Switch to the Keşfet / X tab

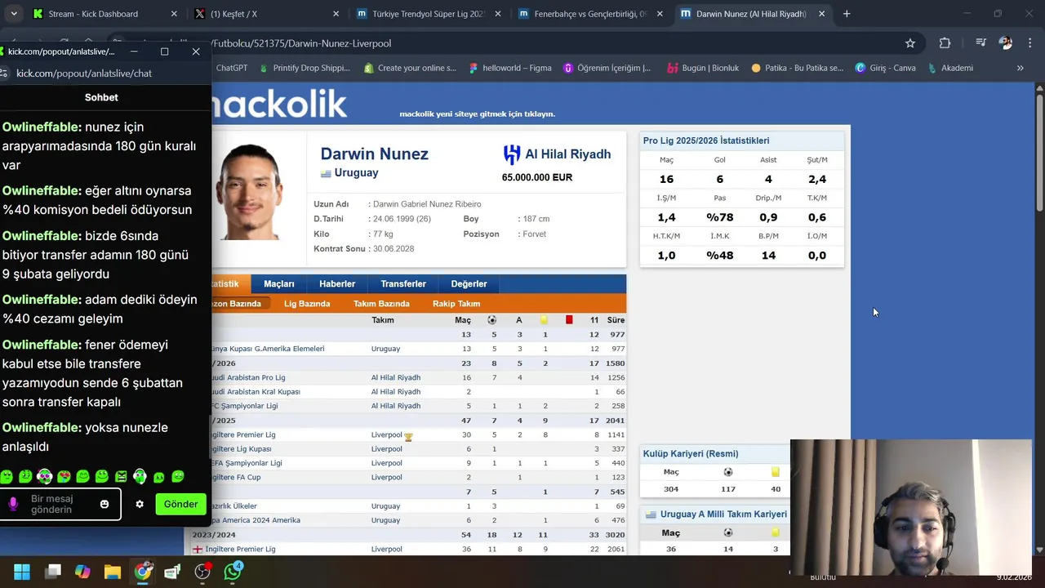click(x=267, y=14)
